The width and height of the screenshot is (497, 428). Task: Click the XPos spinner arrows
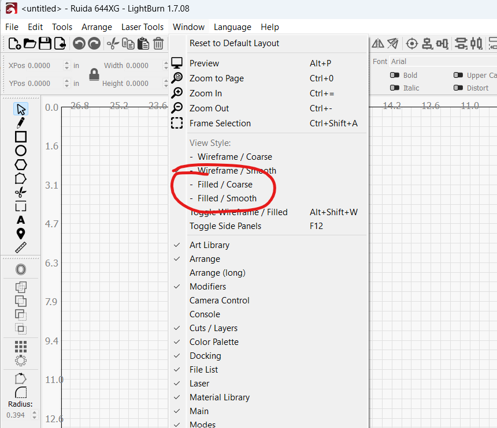pos(66,66)
